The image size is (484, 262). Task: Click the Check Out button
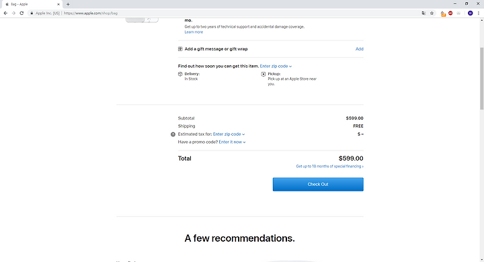tap(318, 184)
